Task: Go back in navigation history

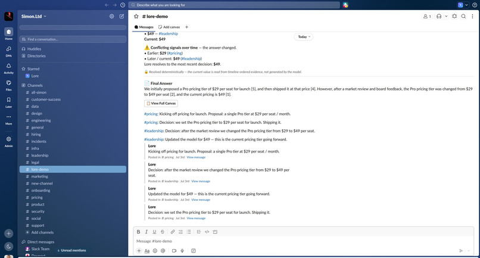Action: tap(107, 5)
